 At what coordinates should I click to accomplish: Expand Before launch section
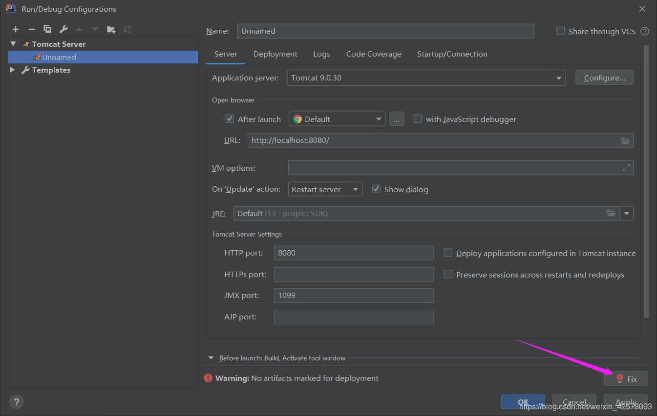211,358
